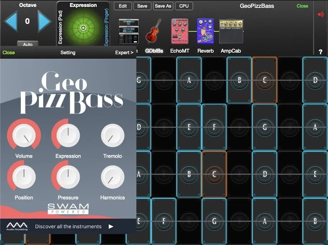Click the GeoPizzBass preset name
328x245 pixels.
coord(256,6)
